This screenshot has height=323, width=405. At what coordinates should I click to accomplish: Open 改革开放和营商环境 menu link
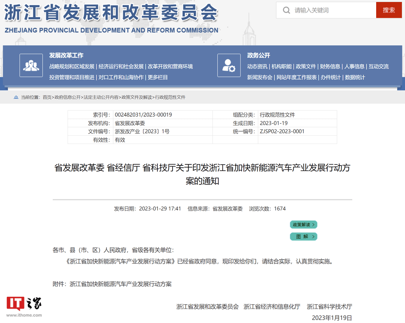(170, 66)
